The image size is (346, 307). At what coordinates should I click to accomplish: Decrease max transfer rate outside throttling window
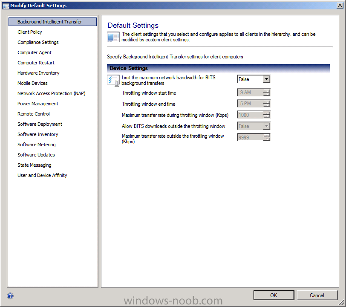267,139
